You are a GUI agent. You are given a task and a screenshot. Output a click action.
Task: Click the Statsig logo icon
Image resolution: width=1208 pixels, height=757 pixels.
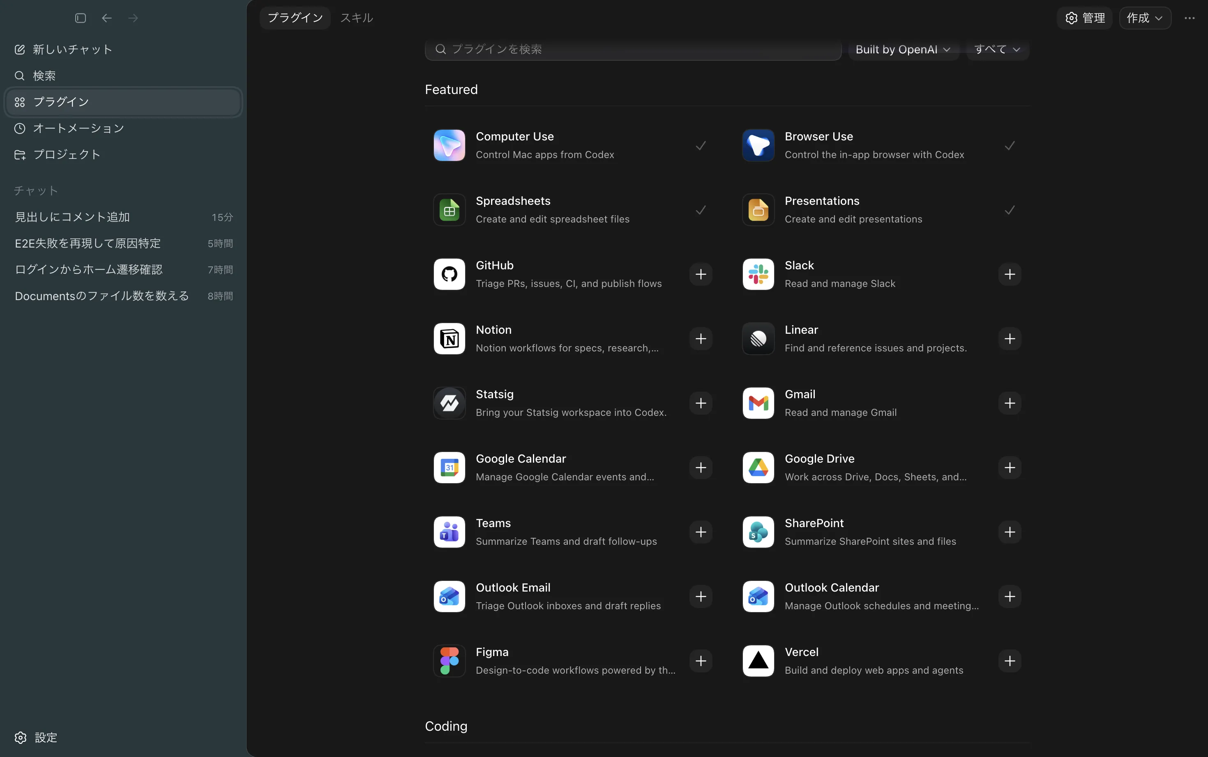click(450, 403)
